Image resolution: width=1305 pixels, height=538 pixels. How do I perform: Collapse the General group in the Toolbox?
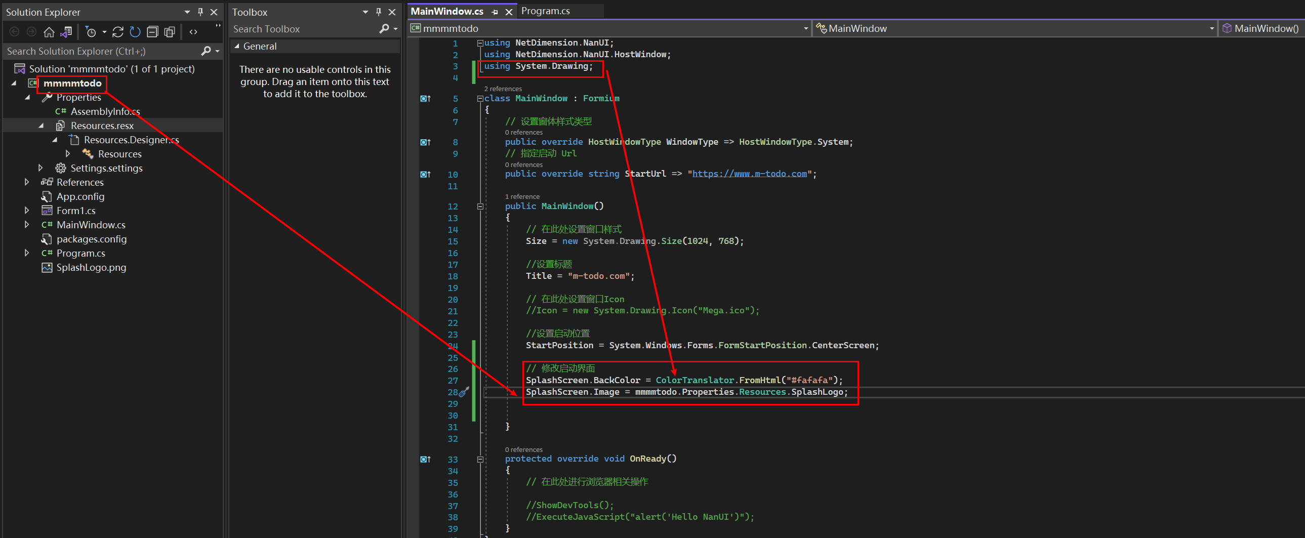coord(237,46)
